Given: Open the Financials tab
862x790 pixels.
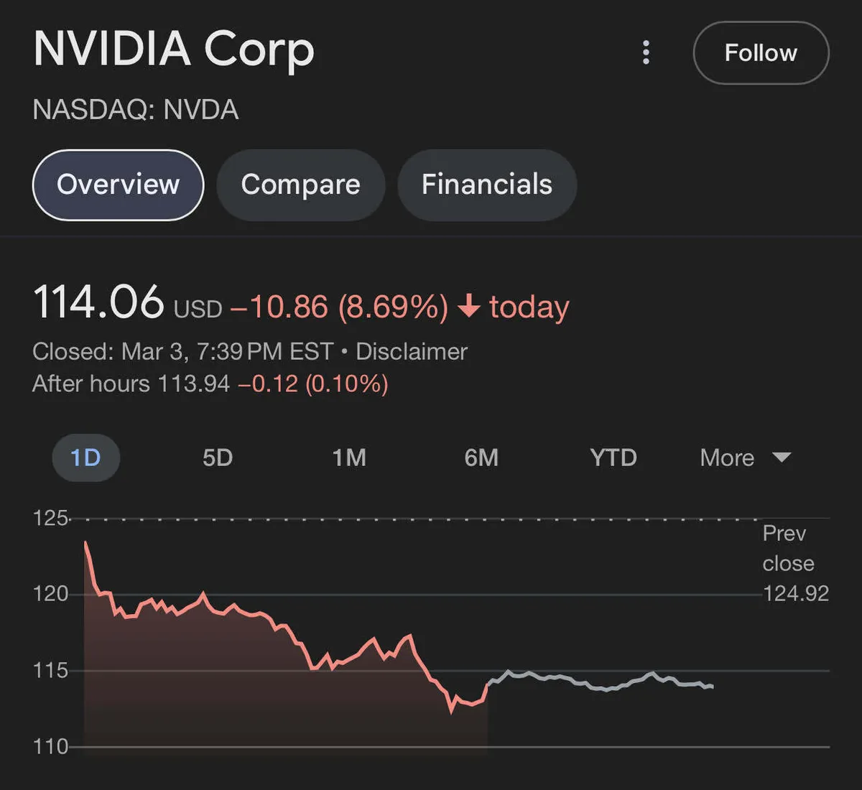Looking at the screenshot, I should (486, 185).
